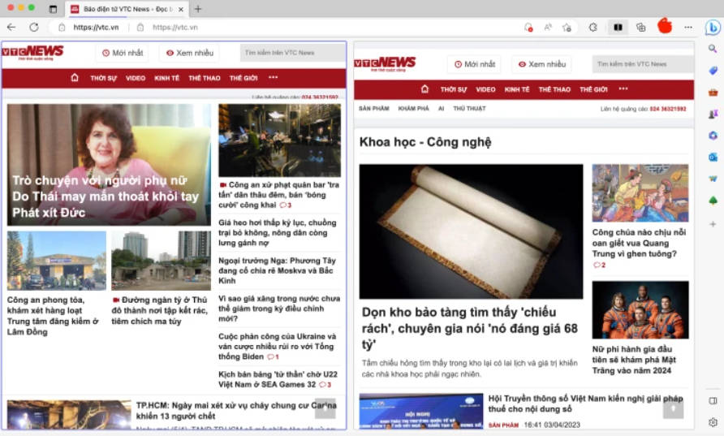Expand more categories ellipsis in left pane menu
This screenshot has height=436, width=724.
point(273,78)
